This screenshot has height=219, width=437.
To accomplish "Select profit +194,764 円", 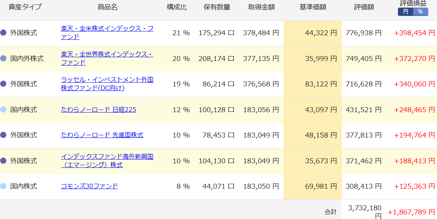I will (415, 135).
